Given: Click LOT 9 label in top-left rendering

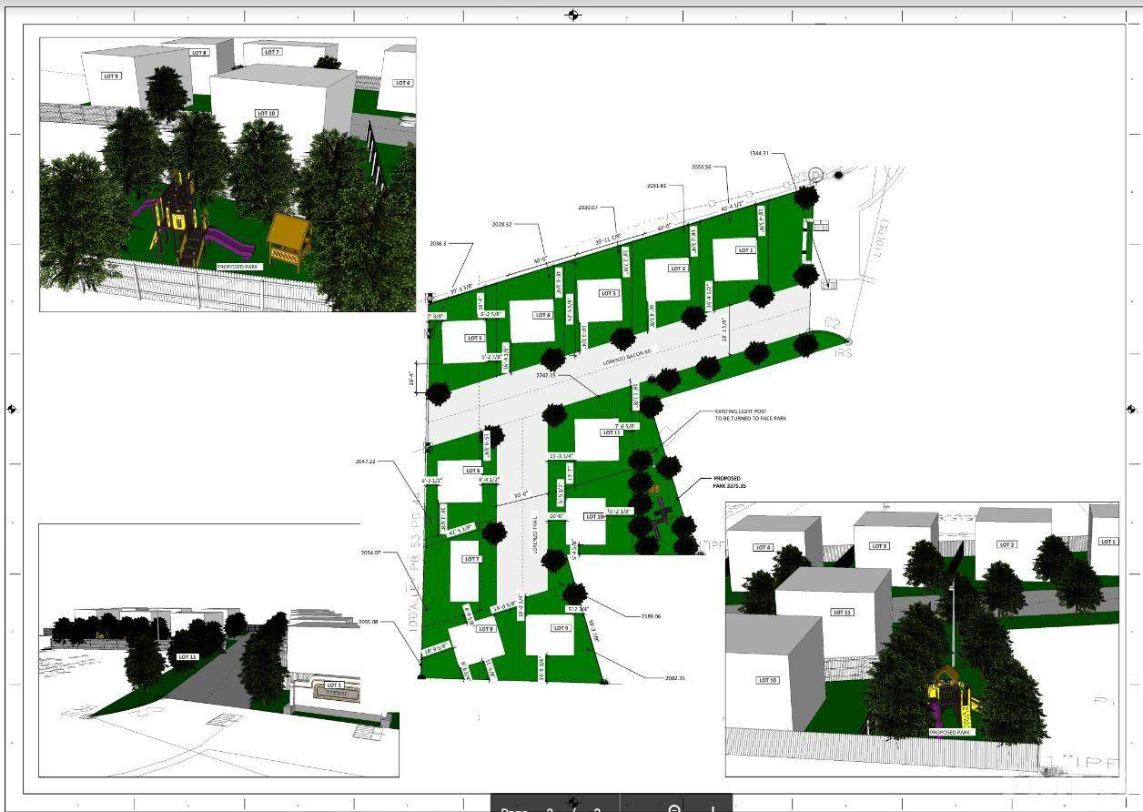Looking at the screenshot, I should (x=111, y=76).
